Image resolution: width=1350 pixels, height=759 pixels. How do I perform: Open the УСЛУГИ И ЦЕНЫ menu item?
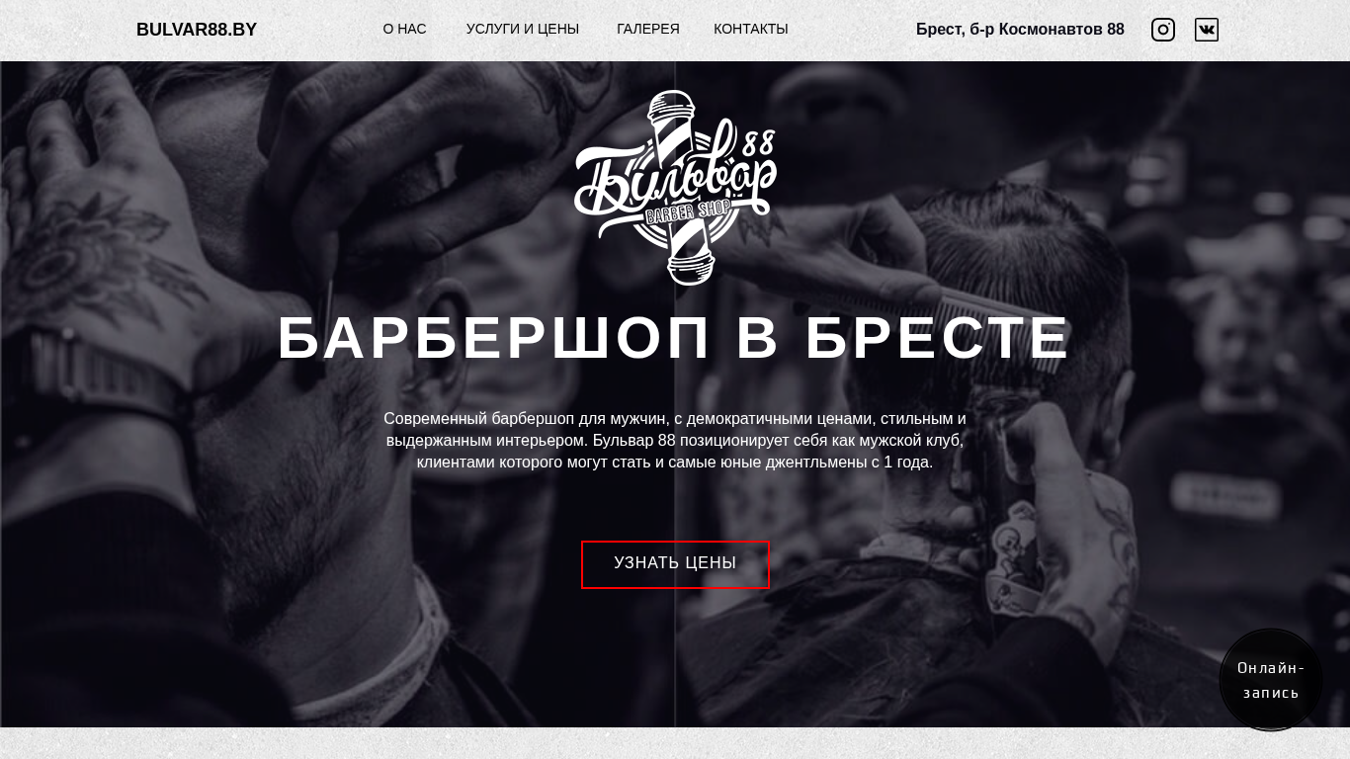tap(523, 30)
